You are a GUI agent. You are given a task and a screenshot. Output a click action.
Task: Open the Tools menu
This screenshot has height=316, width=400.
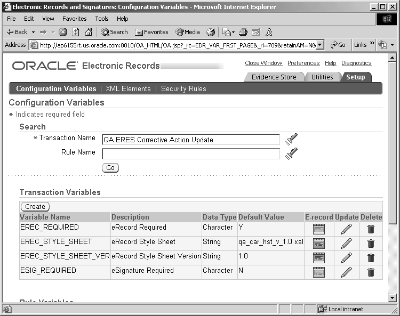pos(102,19)
